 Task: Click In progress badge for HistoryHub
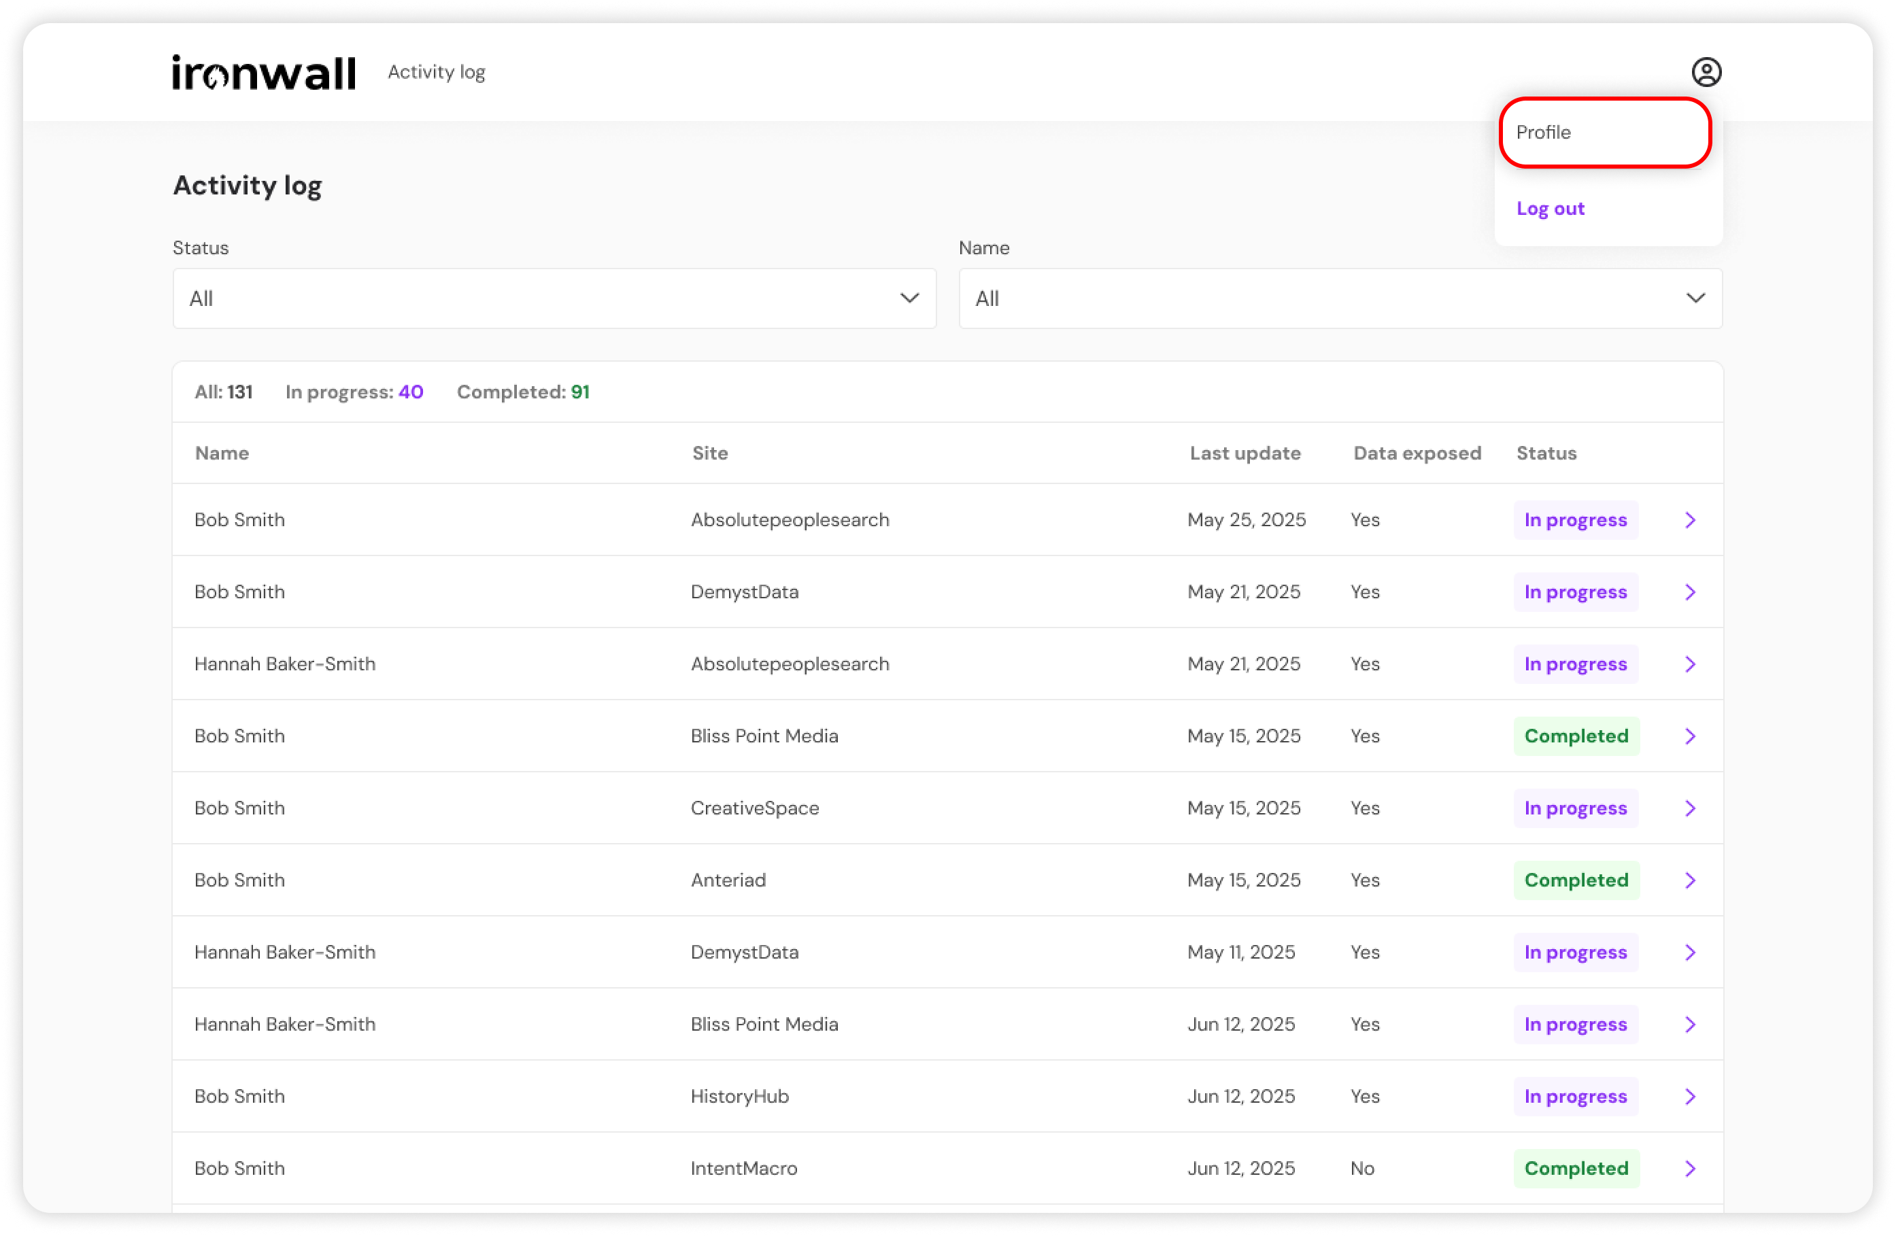click(1575, 1097)
